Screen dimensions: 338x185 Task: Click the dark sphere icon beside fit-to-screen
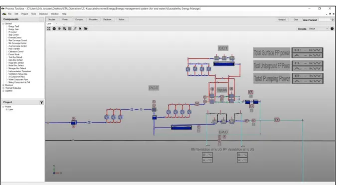pyautogui.click(x=54, y=28)
